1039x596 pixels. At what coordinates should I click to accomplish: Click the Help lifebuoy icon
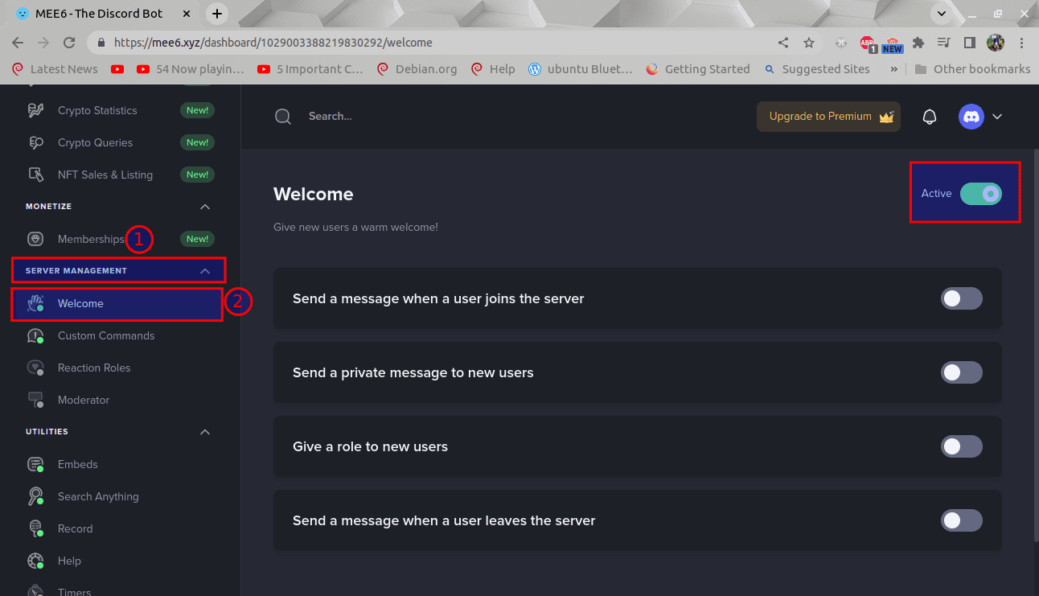coord(35,561)
